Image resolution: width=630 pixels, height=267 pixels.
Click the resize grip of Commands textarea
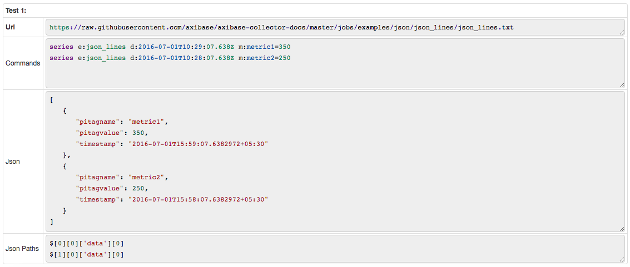point(622,85)
